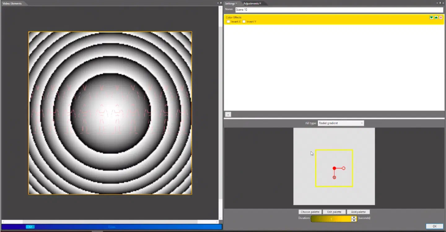The height and width of the screenshot is (232, 446).
Task: Pin the Video Elements panel with the pushpin icon
Action: 221,3
